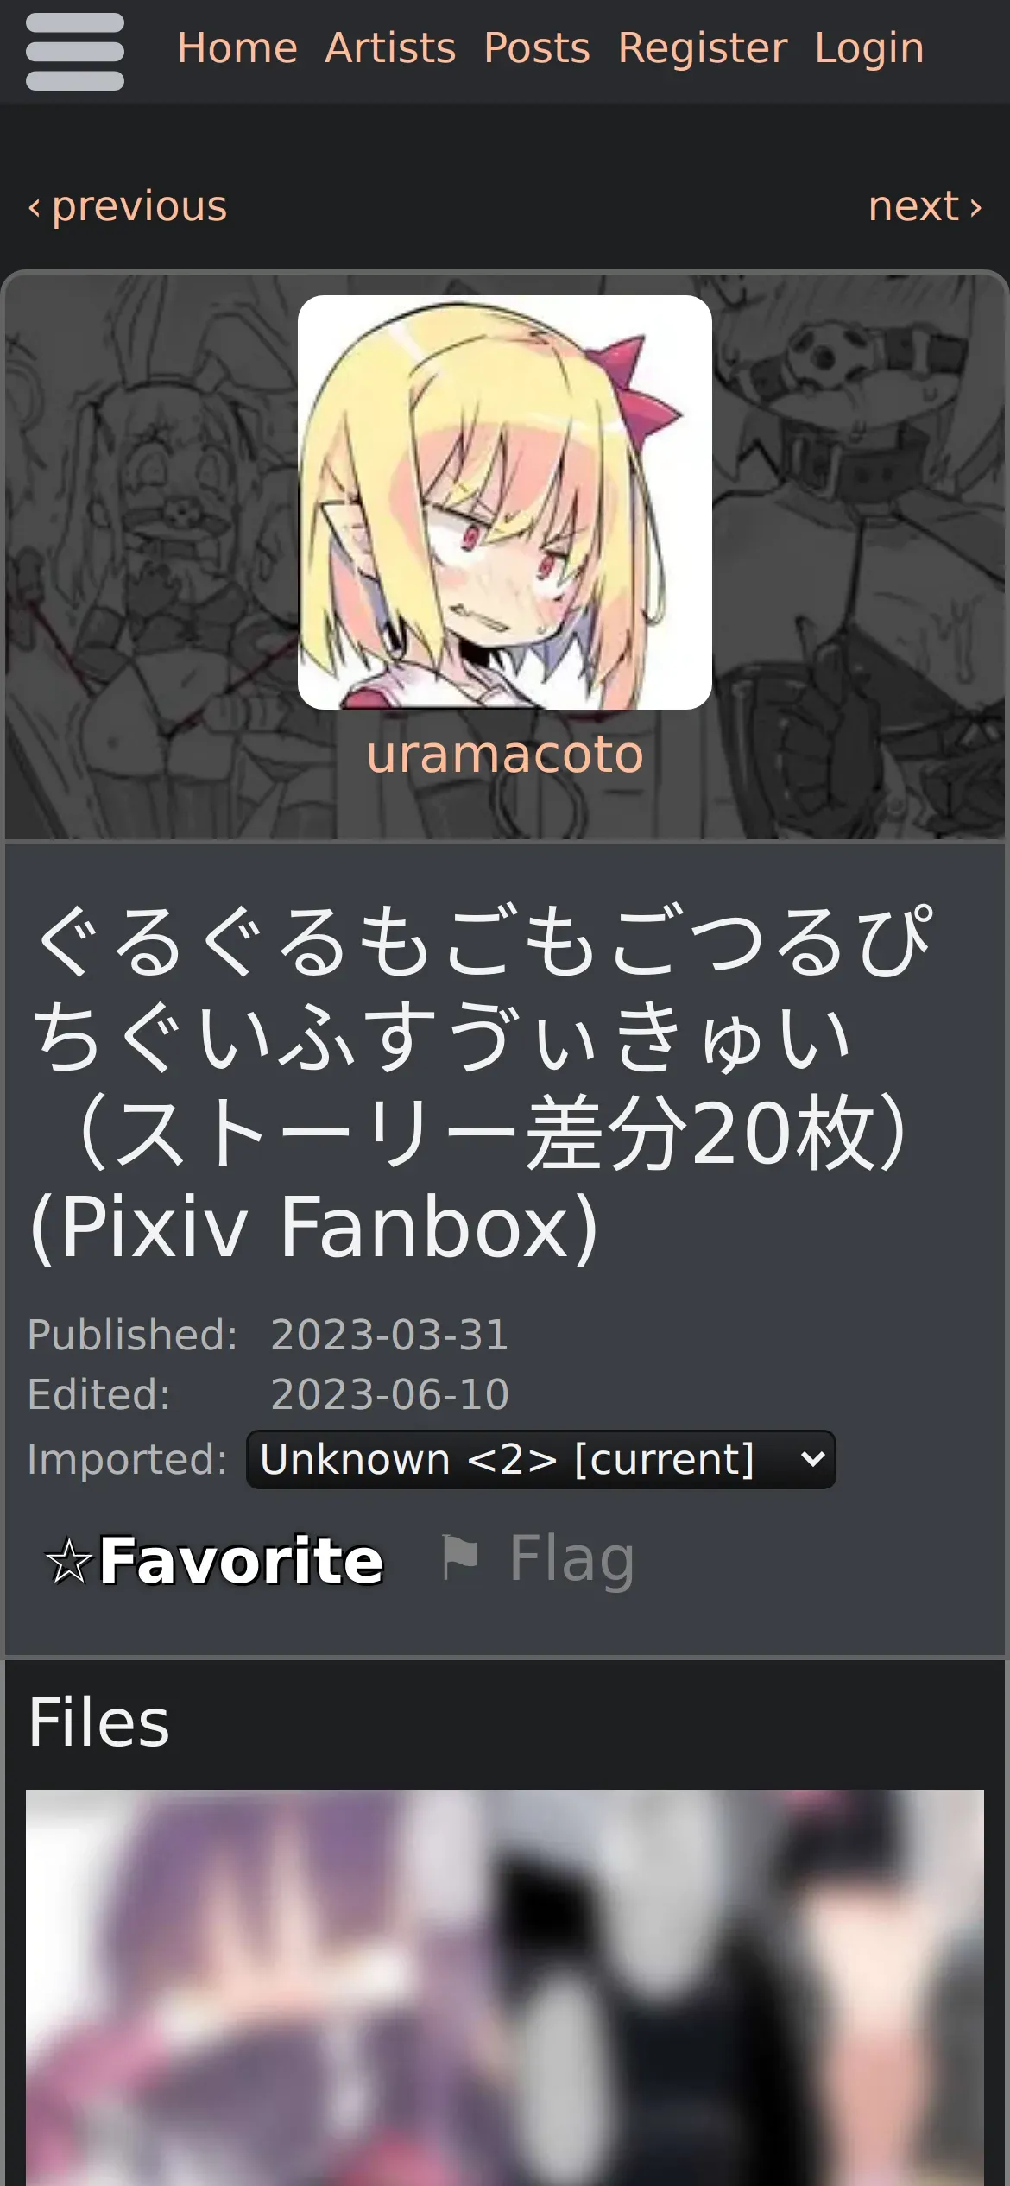Open the Artists menu item
The width and height of the screenshot is (1010, 2186).
390,48
